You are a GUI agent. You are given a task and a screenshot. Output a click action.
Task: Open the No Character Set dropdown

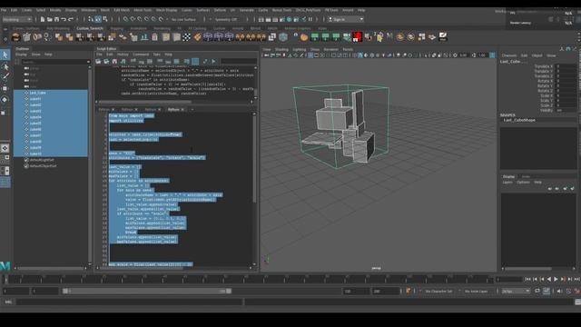pyautogui.click(x=438, y=292)
